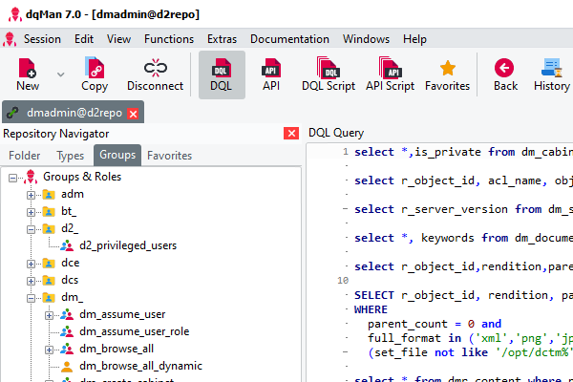Image resolution: width=573 pixels, height=382 pixels.
Task: Open the Help menu
Action: click(414, 39)
